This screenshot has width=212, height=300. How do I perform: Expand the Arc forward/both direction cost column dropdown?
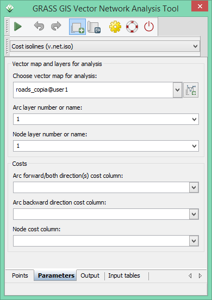[194, 187]
